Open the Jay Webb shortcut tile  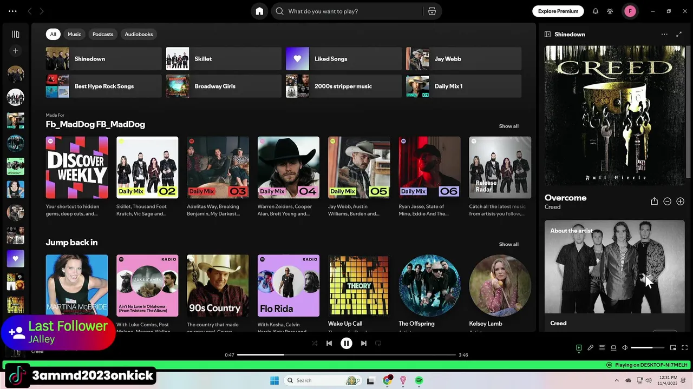point(463,59)
